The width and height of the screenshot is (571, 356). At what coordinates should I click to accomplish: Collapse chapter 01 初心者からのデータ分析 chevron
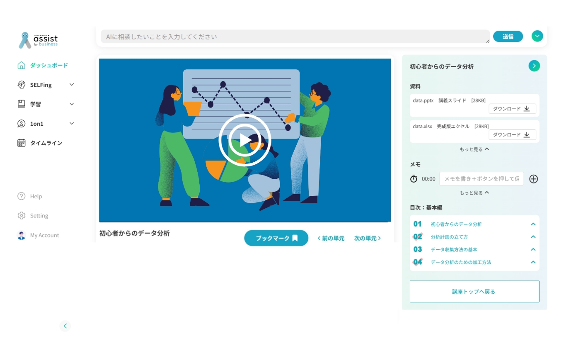click(x=533, y=224)
